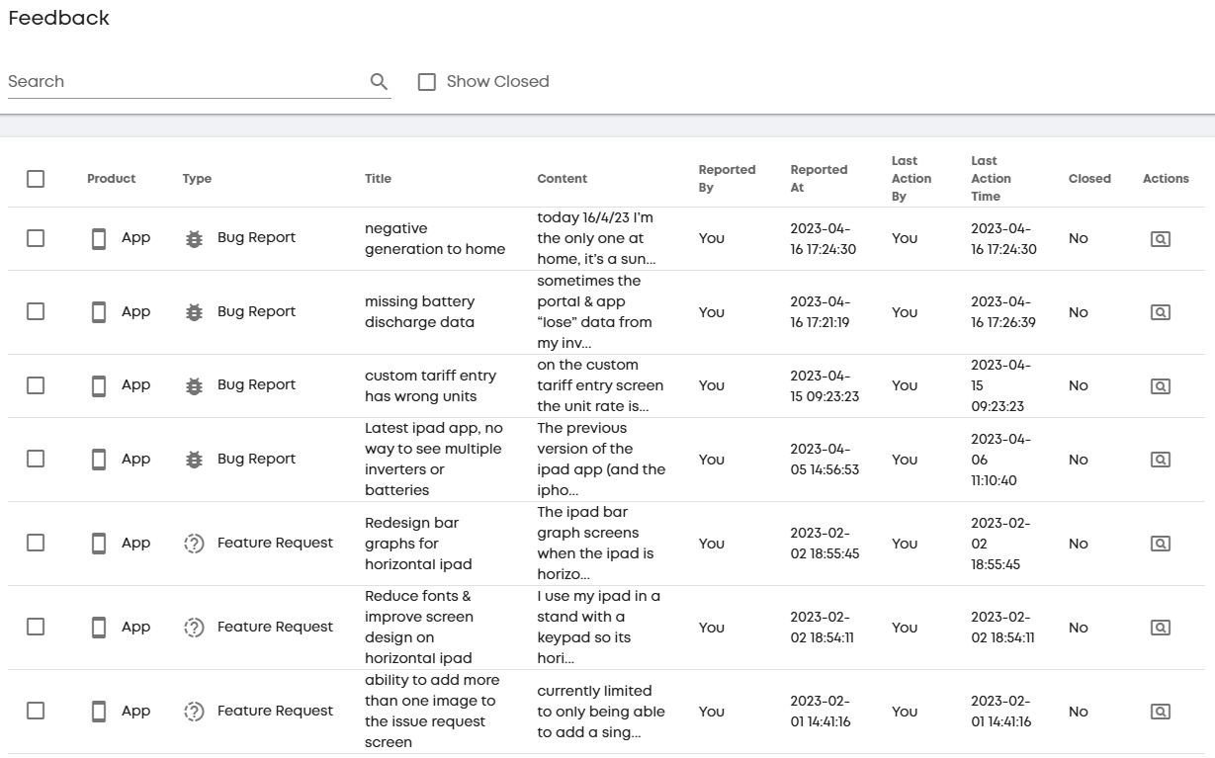Sort by the Last Action Time column header
This screenshot has height=758, width=1215.
coord(991,179)
